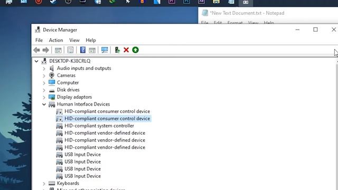Select the Human Interface Devices category icon
This screenshot has width=338, height=190.
[52, 104]
